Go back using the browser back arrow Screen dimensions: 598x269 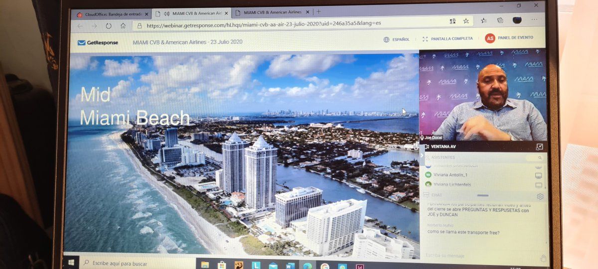(81, 26)
